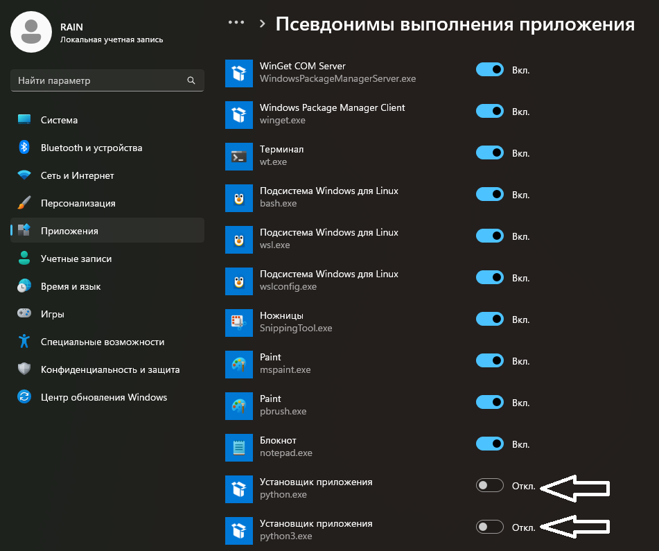Click the Система monitor icon
This screenshot has height=551, width=659.
tap(24, 119)
